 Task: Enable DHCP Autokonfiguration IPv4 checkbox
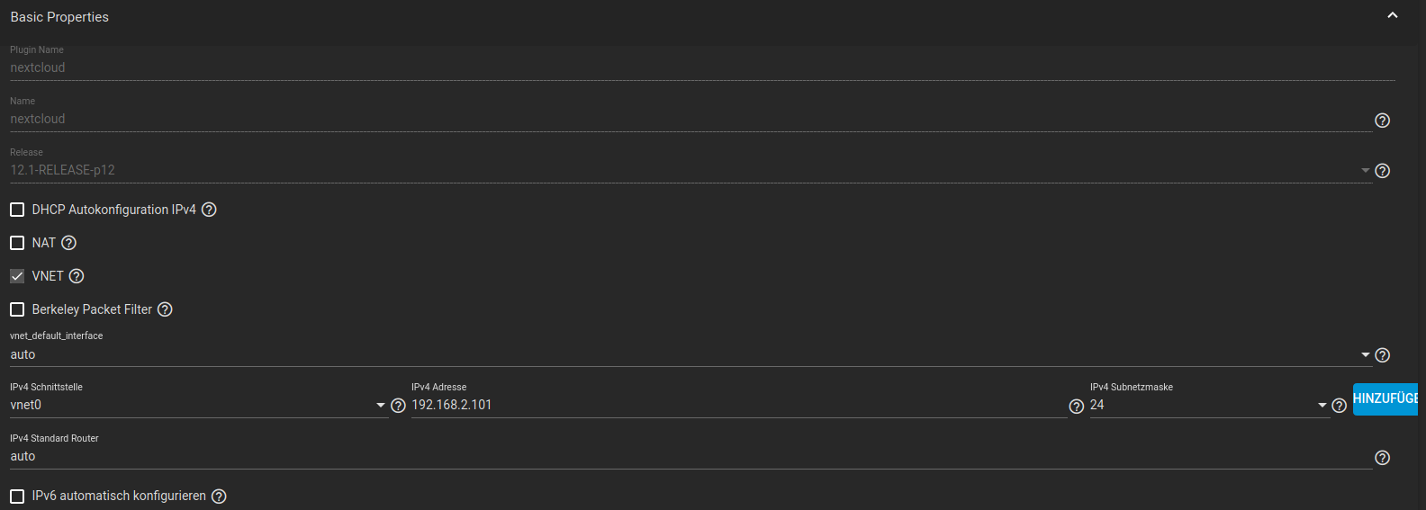(x=17, y=210)
